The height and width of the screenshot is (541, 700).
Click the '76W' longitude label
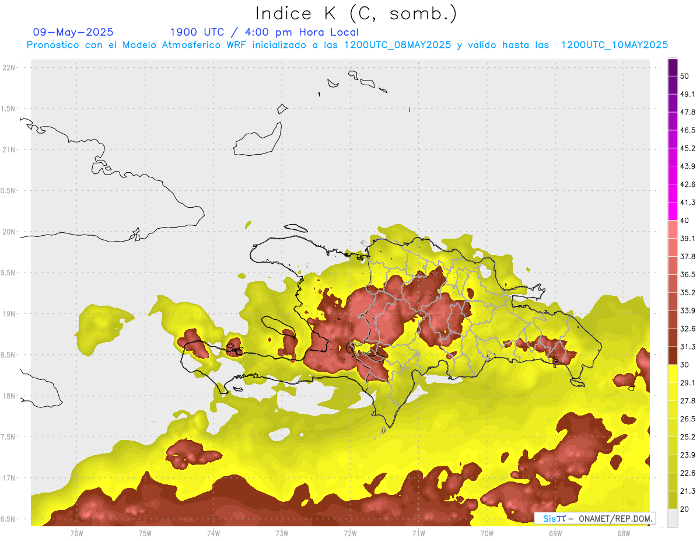[x=76, y=533]
